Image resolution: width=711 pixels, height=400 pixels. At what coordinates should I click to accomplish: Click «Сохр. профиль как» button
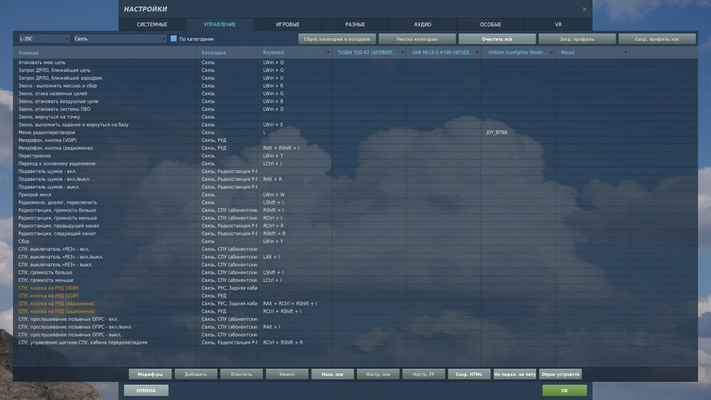(657, 39)
